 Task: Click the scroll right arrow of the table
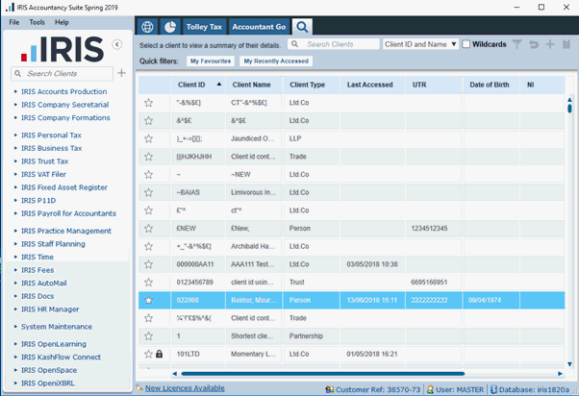[560, 374]
